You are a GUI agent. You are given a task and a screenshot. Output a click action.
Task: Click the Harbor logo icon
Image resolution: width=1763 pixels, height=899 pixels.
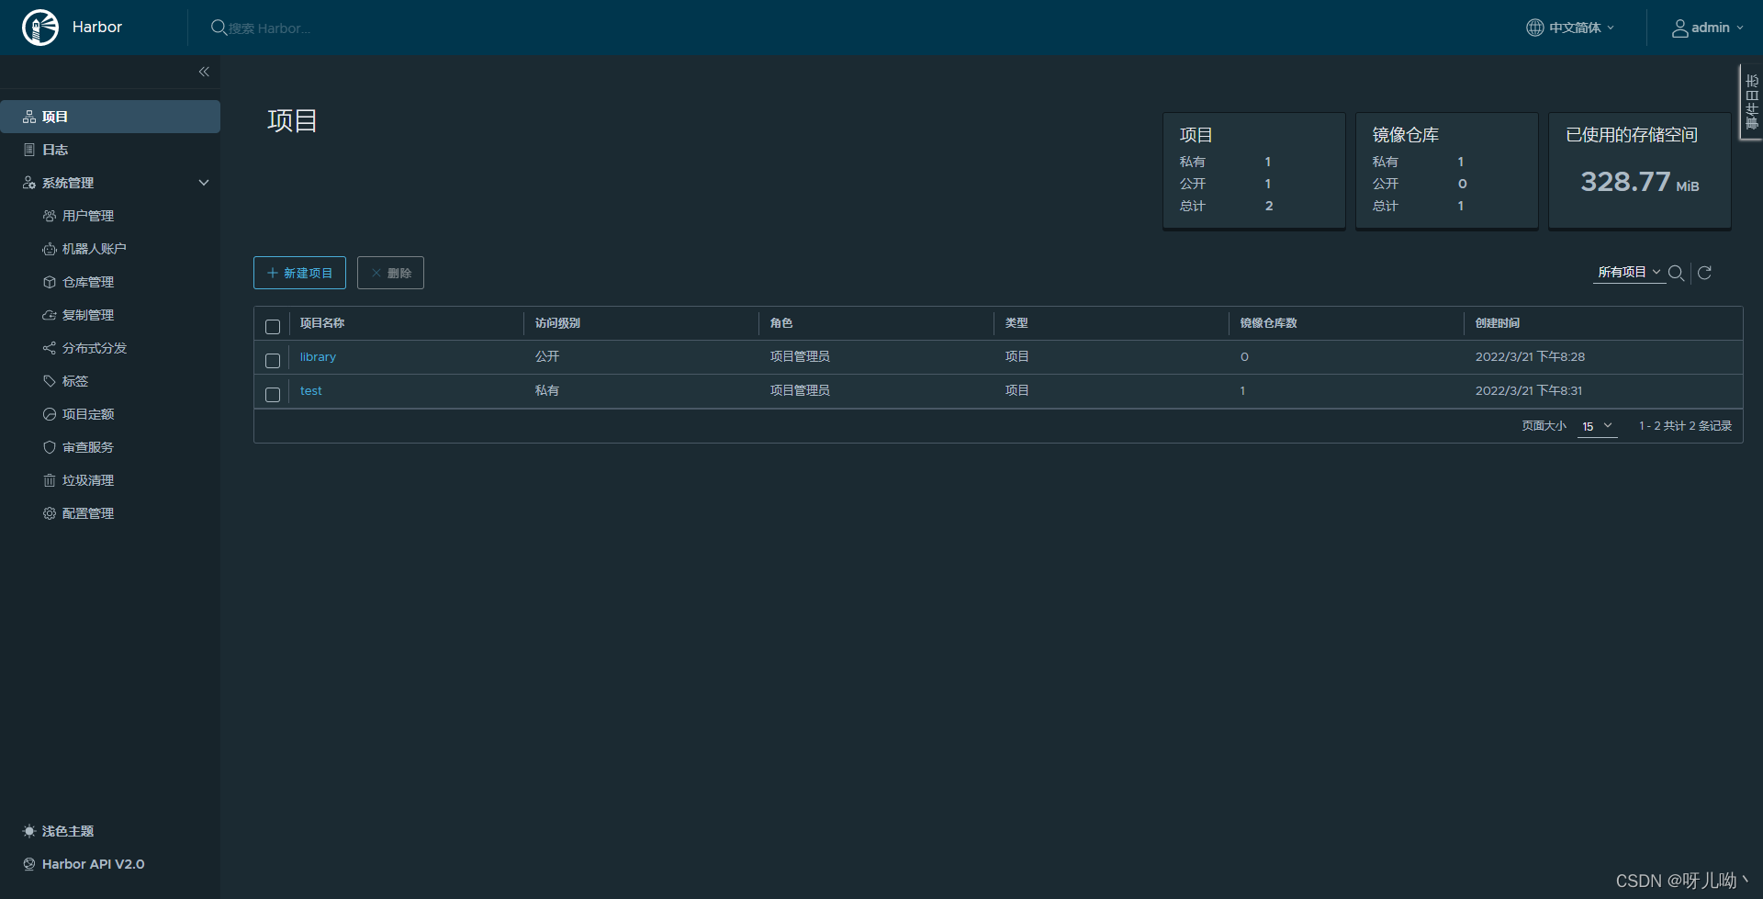(40, 28)
